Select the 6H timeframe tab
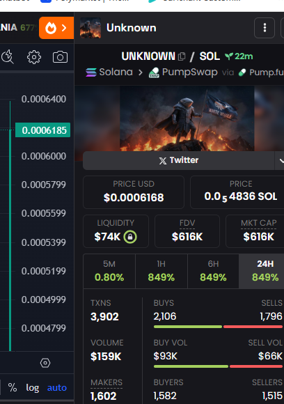The width and height of the screenshot is (284, 404). click(213, 271)
